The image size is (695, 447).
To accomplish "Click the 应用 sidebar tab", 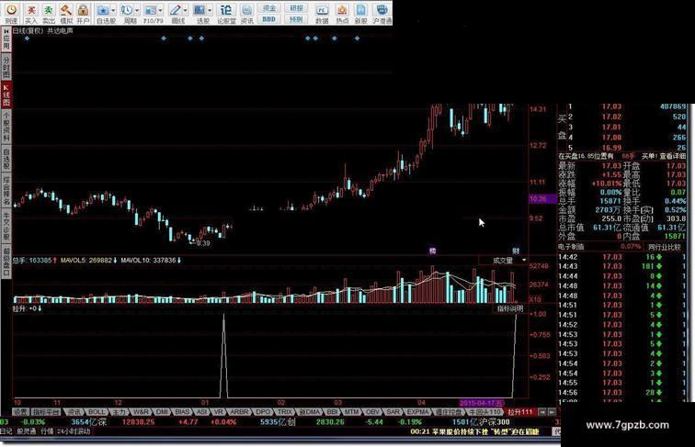I will tap(6, 39).
